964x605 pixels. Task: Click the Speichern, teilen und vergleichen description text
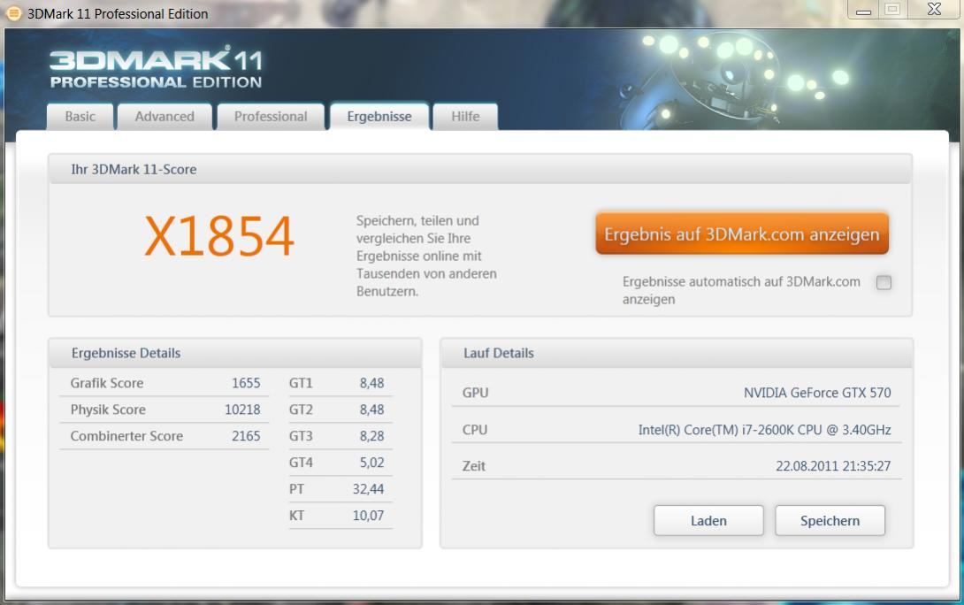coord(426,256)
